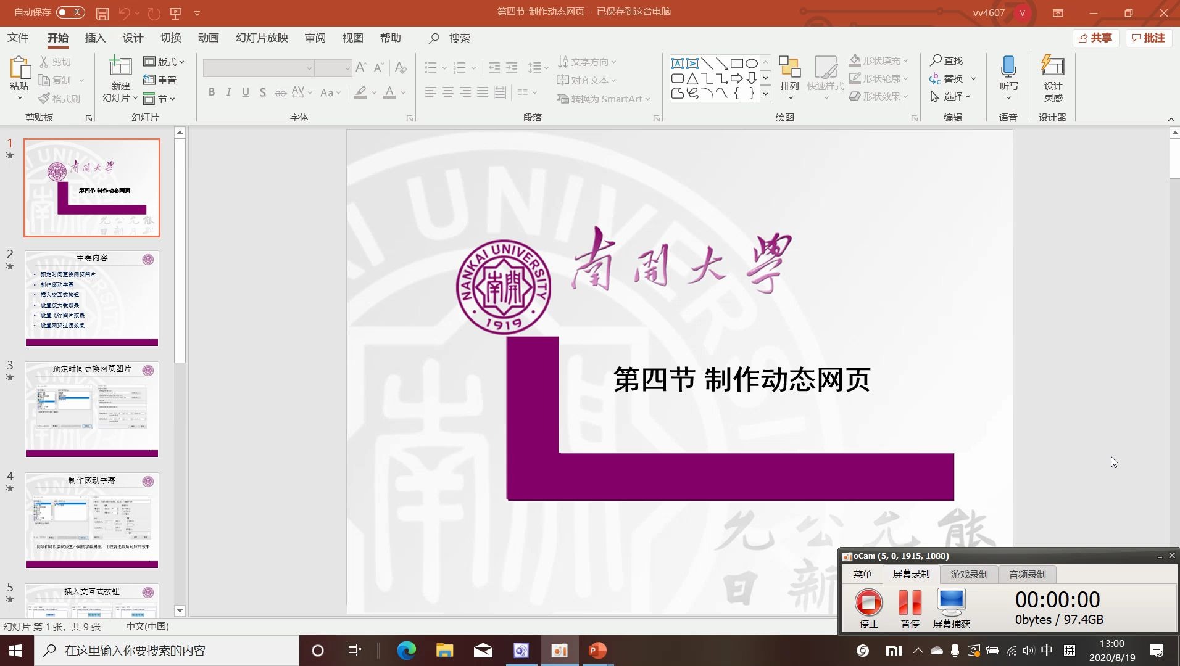Click Comments (批注) button
Viewport: 1180px width, 666px height.
point(1149,38)
